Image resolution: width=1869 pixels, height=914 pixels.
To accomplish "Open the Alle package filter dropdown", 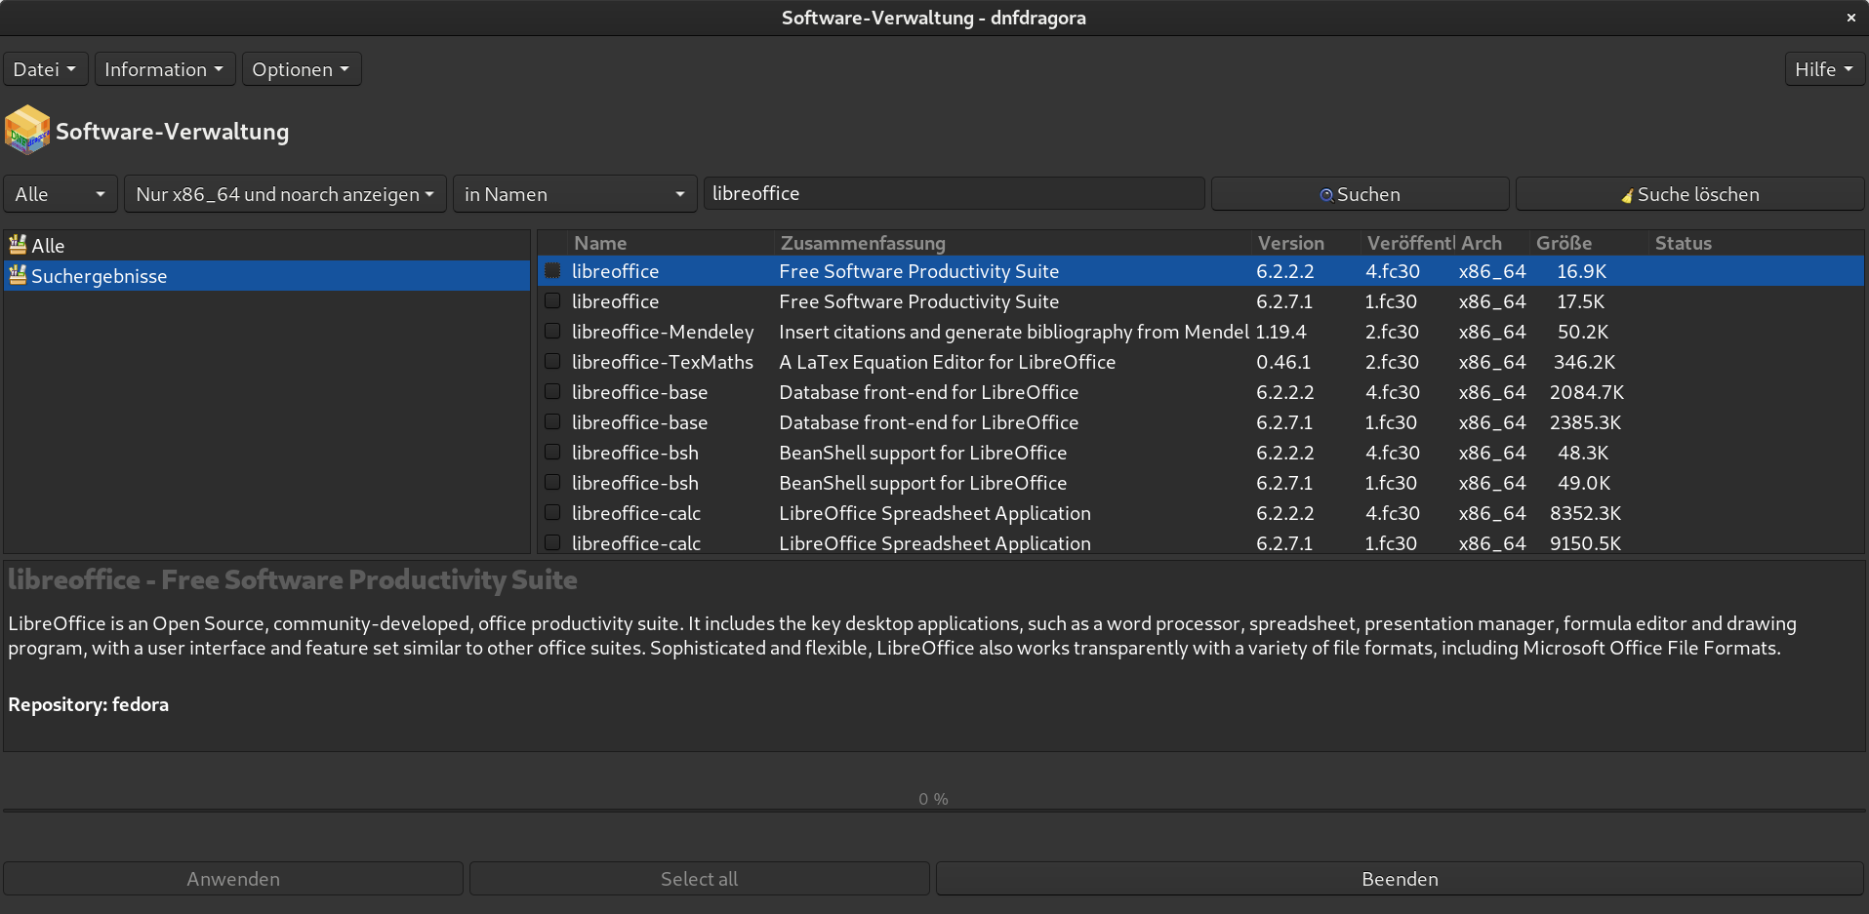I will (x=61, y=194).
